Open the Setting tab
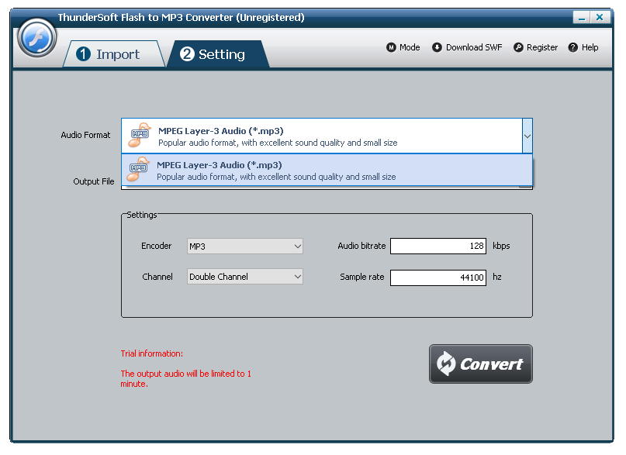The width and height of the screenshot is (626, 455). coord(218,53)
